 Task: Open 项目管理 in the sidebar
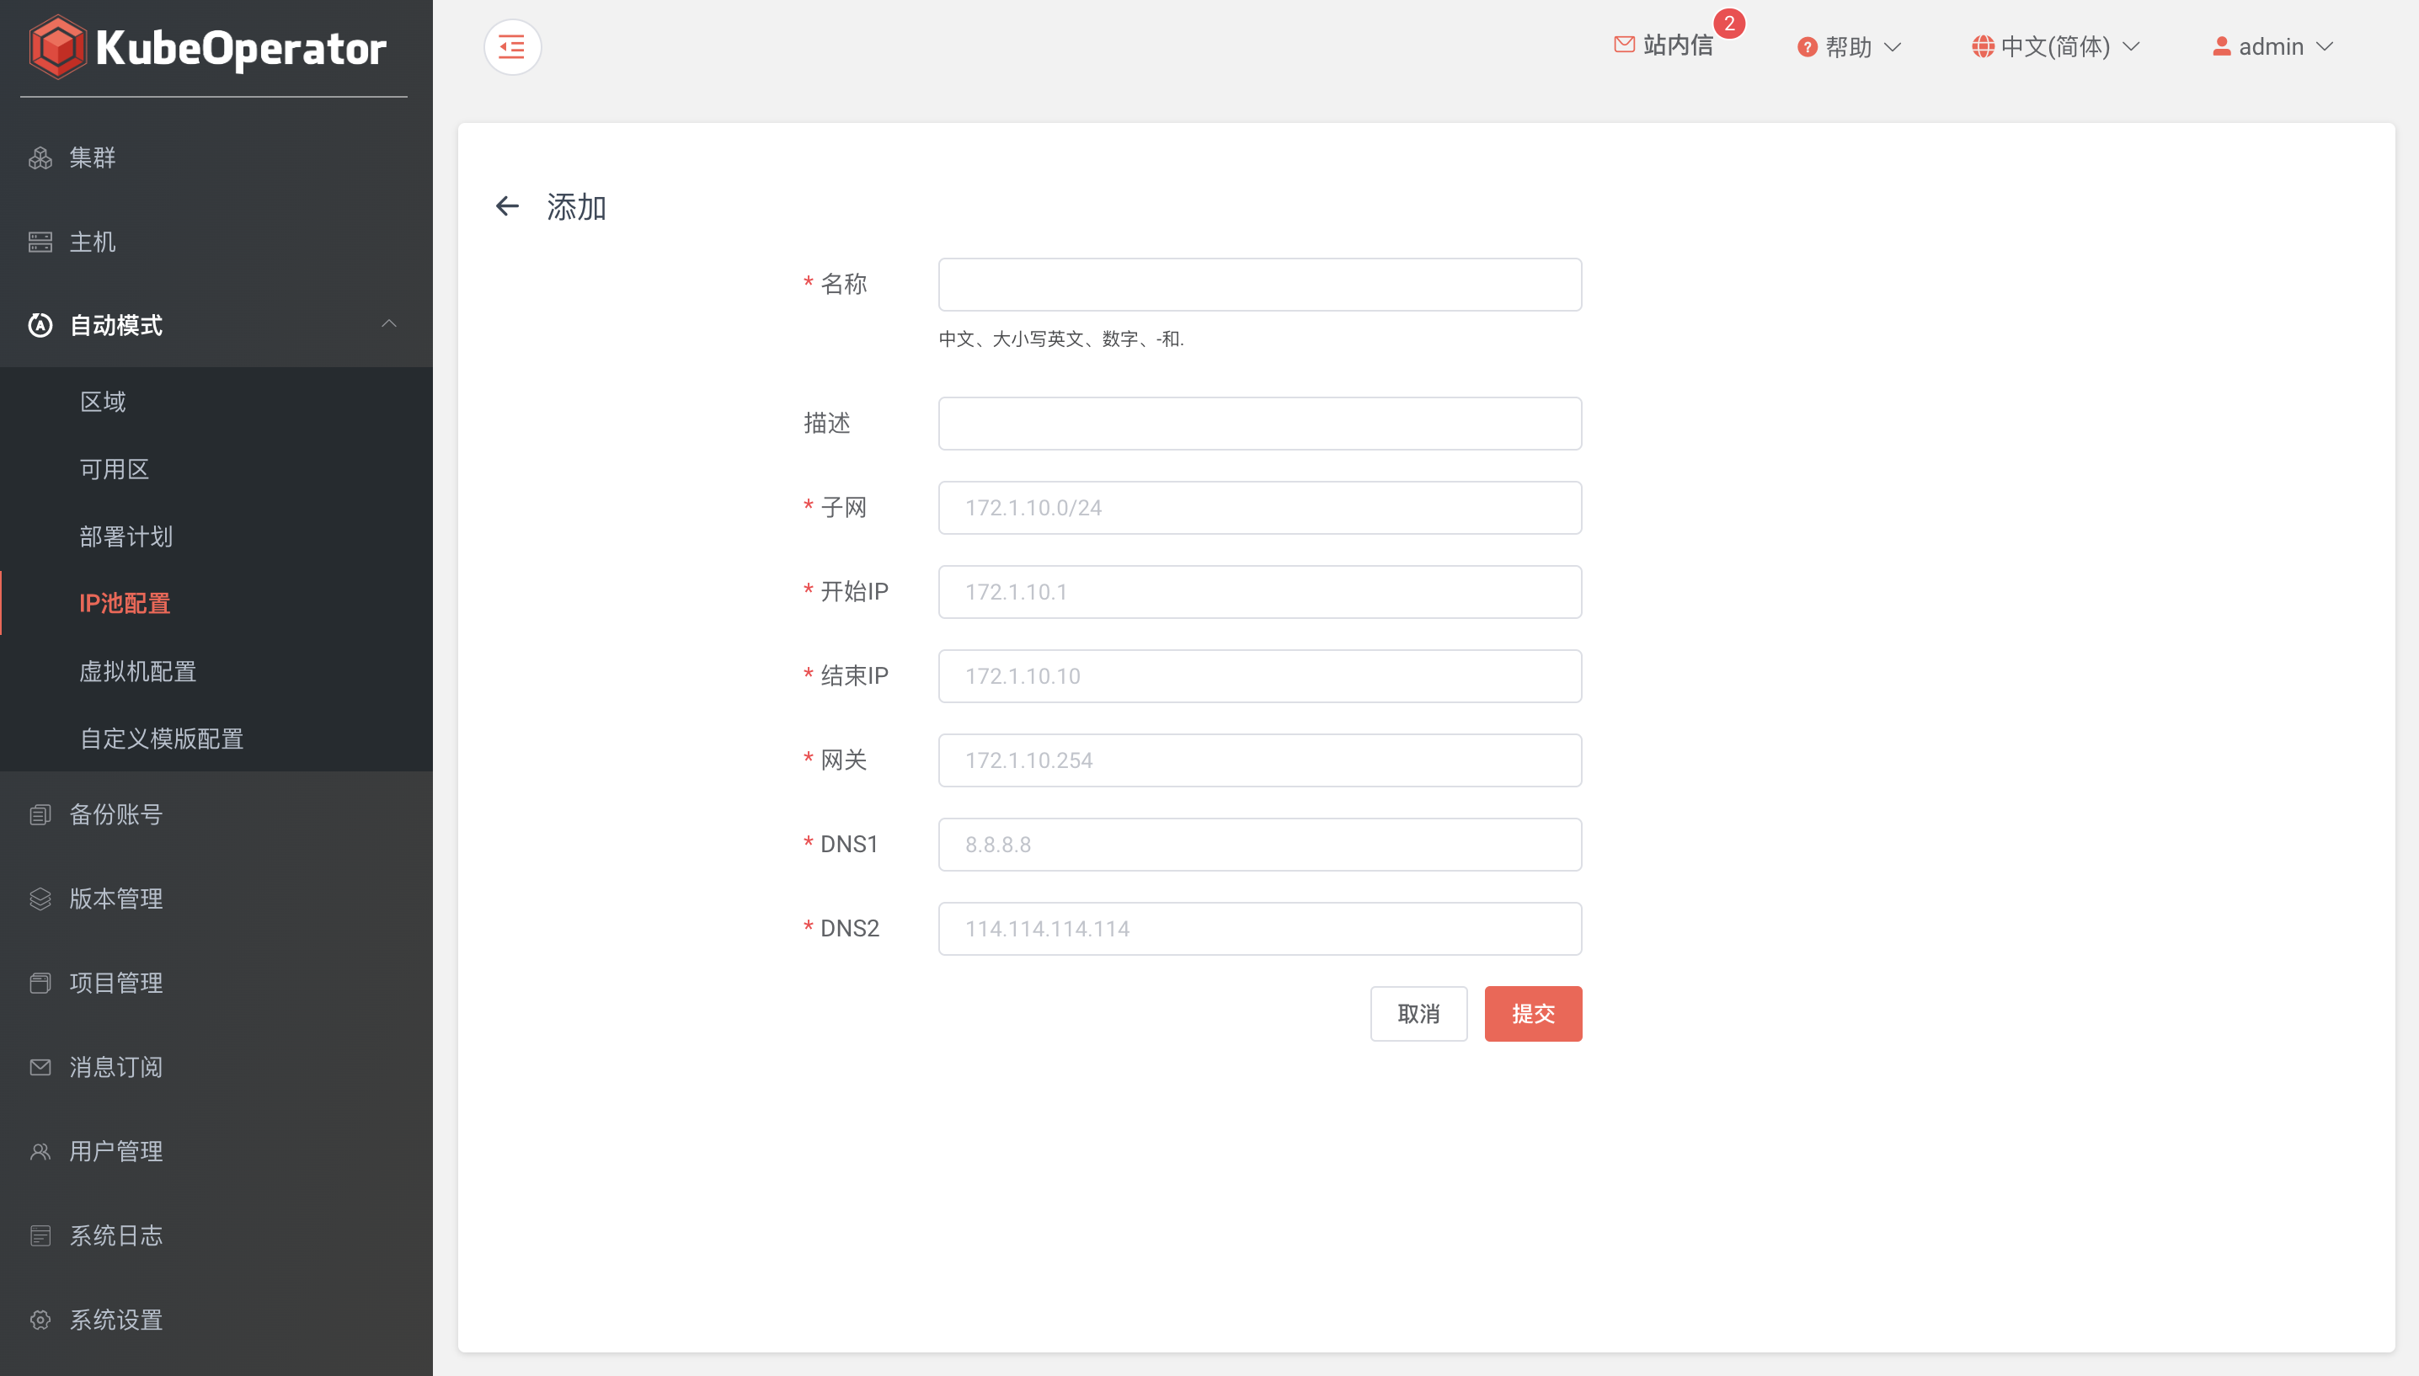pos(216,982)
